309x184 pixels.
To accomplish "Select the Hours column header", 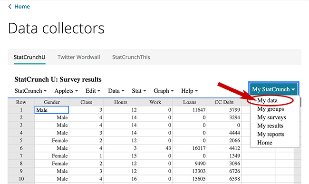I will click(x=121, y=102).
